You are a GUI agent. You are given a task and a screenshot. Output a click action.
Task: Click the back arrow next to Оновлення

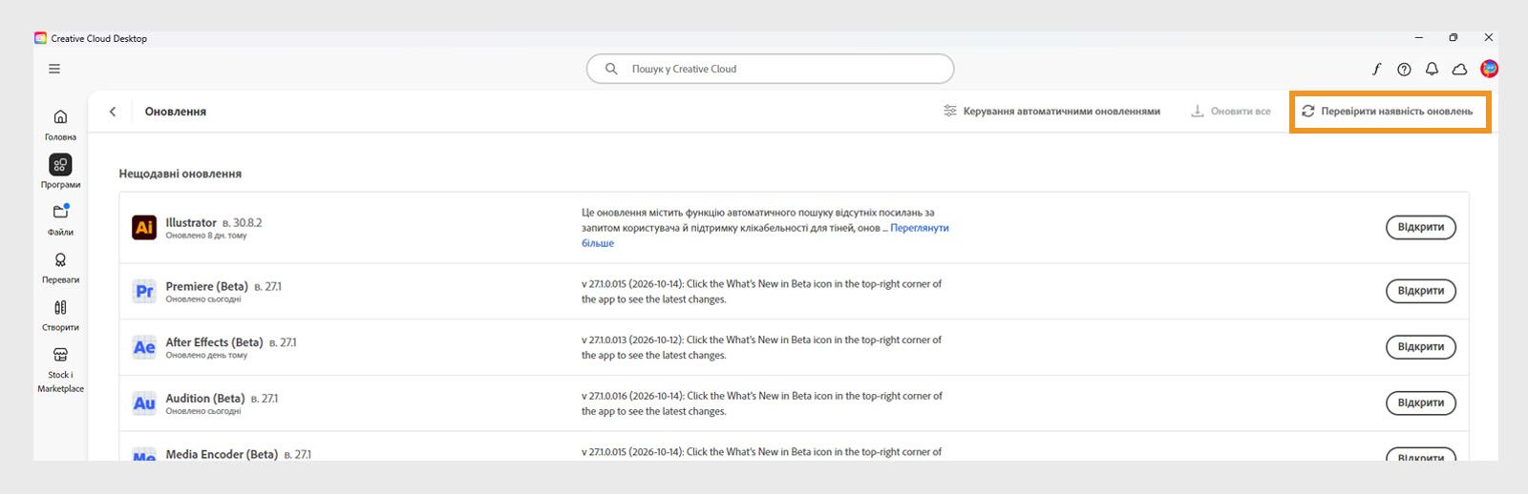pos(113,112)
